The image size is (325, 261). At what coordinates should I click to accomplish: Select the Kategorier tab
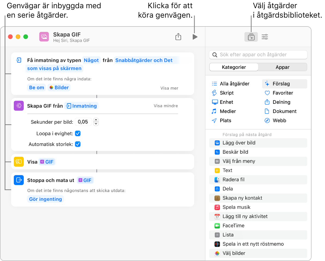click(234, 67)
